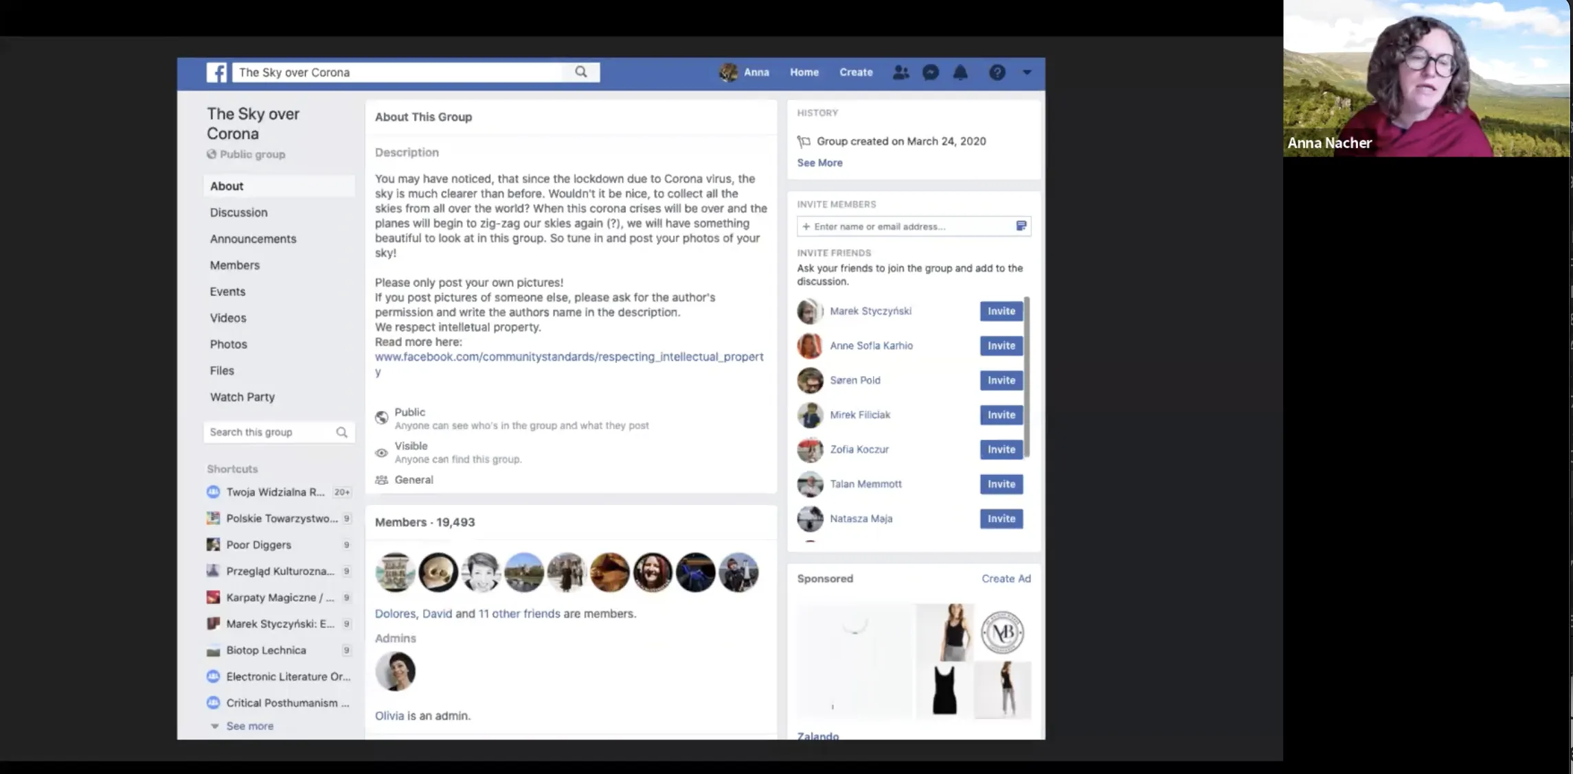Open the Discussion section
The height and width of the screenshot is (774, 1573).
238,213
